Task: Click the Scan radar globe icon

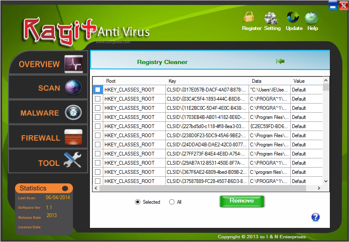Action: tap(73, 87)
